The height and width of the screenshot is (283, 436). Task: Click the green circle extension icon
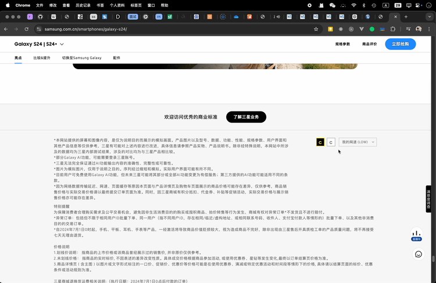[x=372, y=29]
